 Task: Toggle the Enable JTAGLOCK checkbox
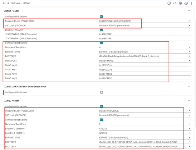(x=101, y=30)
